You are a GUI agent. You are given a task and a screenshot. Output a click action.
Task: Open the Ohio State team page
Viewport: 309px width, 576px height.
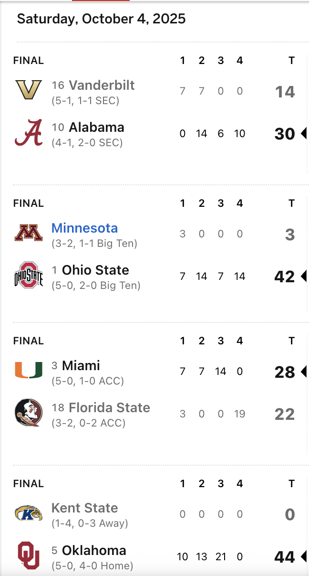[x=95, y=270]
